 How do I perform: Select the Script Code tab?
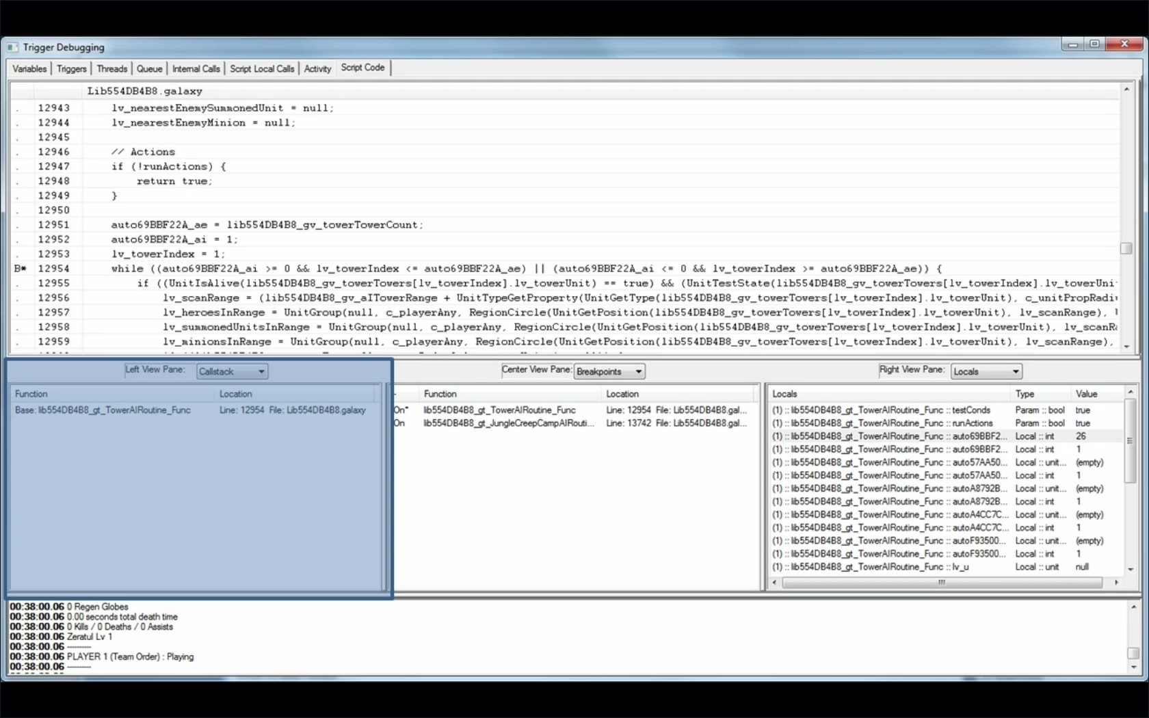click(x=362, y=68)
